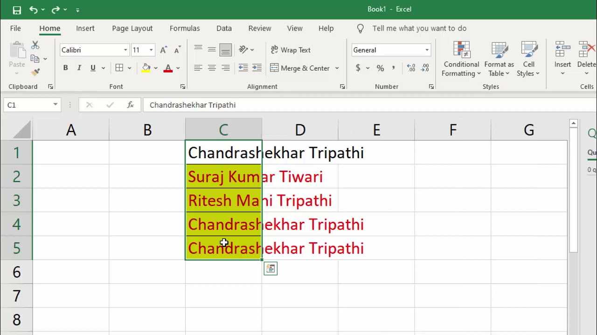Image resolution: width=597 pixels, height=335 pixels.
Task: Click the Orientation text angle icon
Action: point(243,49)
